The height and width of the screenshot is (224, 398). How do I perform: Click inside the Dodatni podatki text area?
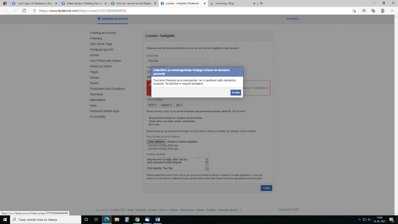(176, 164)
